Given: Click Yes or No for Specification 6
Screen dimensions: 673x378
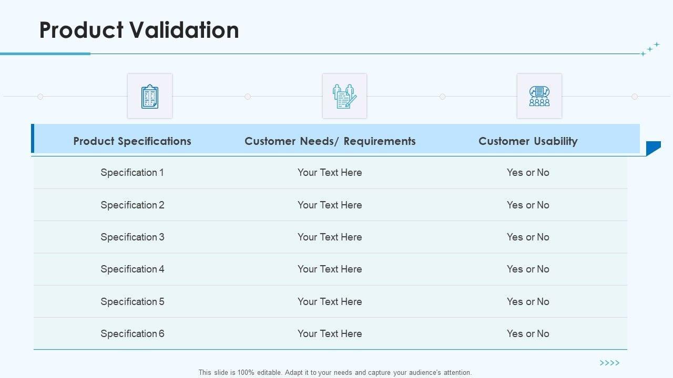Looking at the screenshot, I should [x=528, y=334].
